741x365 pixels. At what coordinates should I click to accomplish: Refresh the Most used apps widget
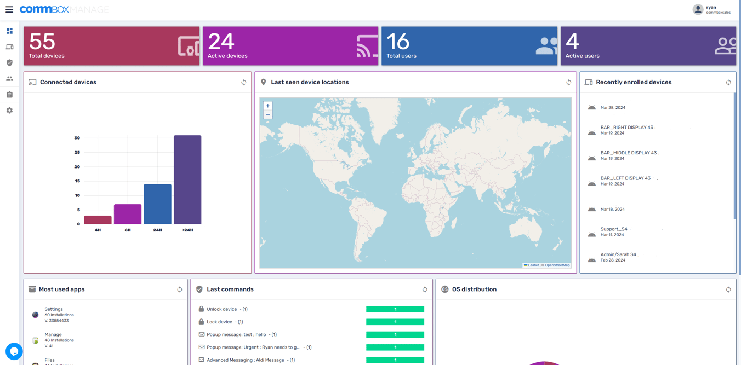click(179, 289)
